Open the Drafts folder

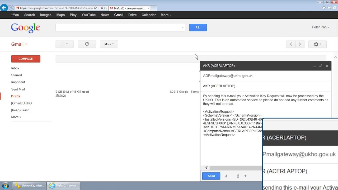point(16,96)
